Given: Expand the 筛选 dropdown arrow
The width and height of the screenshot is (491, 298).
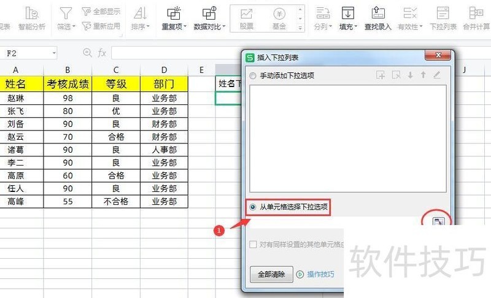Looking at the screenshot, I should pyautogui.click(x=74, y=26).
